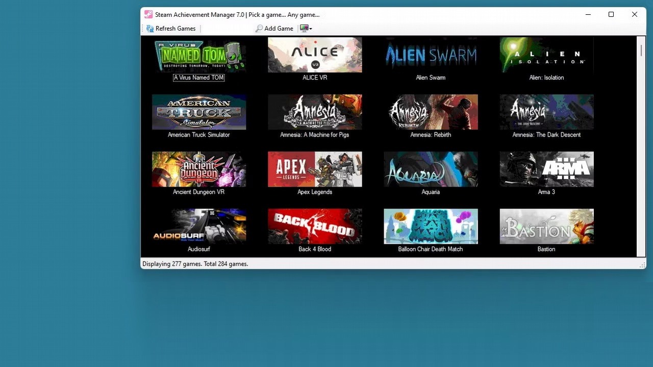Viewport: 653px width, 367px height.
Task: Click the Back 4 Blood label
Action: point(315,249)
